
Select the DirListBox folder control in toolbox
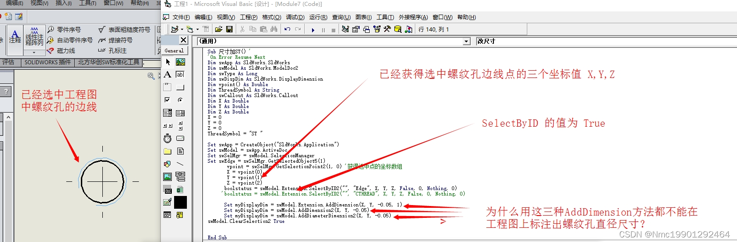[x=168, y=151]
